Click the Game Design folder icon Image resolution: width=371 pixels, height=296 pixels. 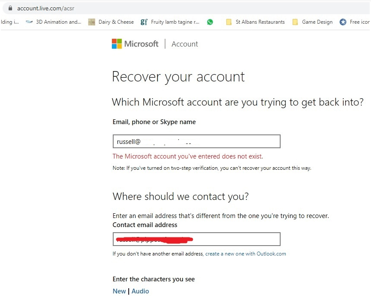click(x=295, y=22)
